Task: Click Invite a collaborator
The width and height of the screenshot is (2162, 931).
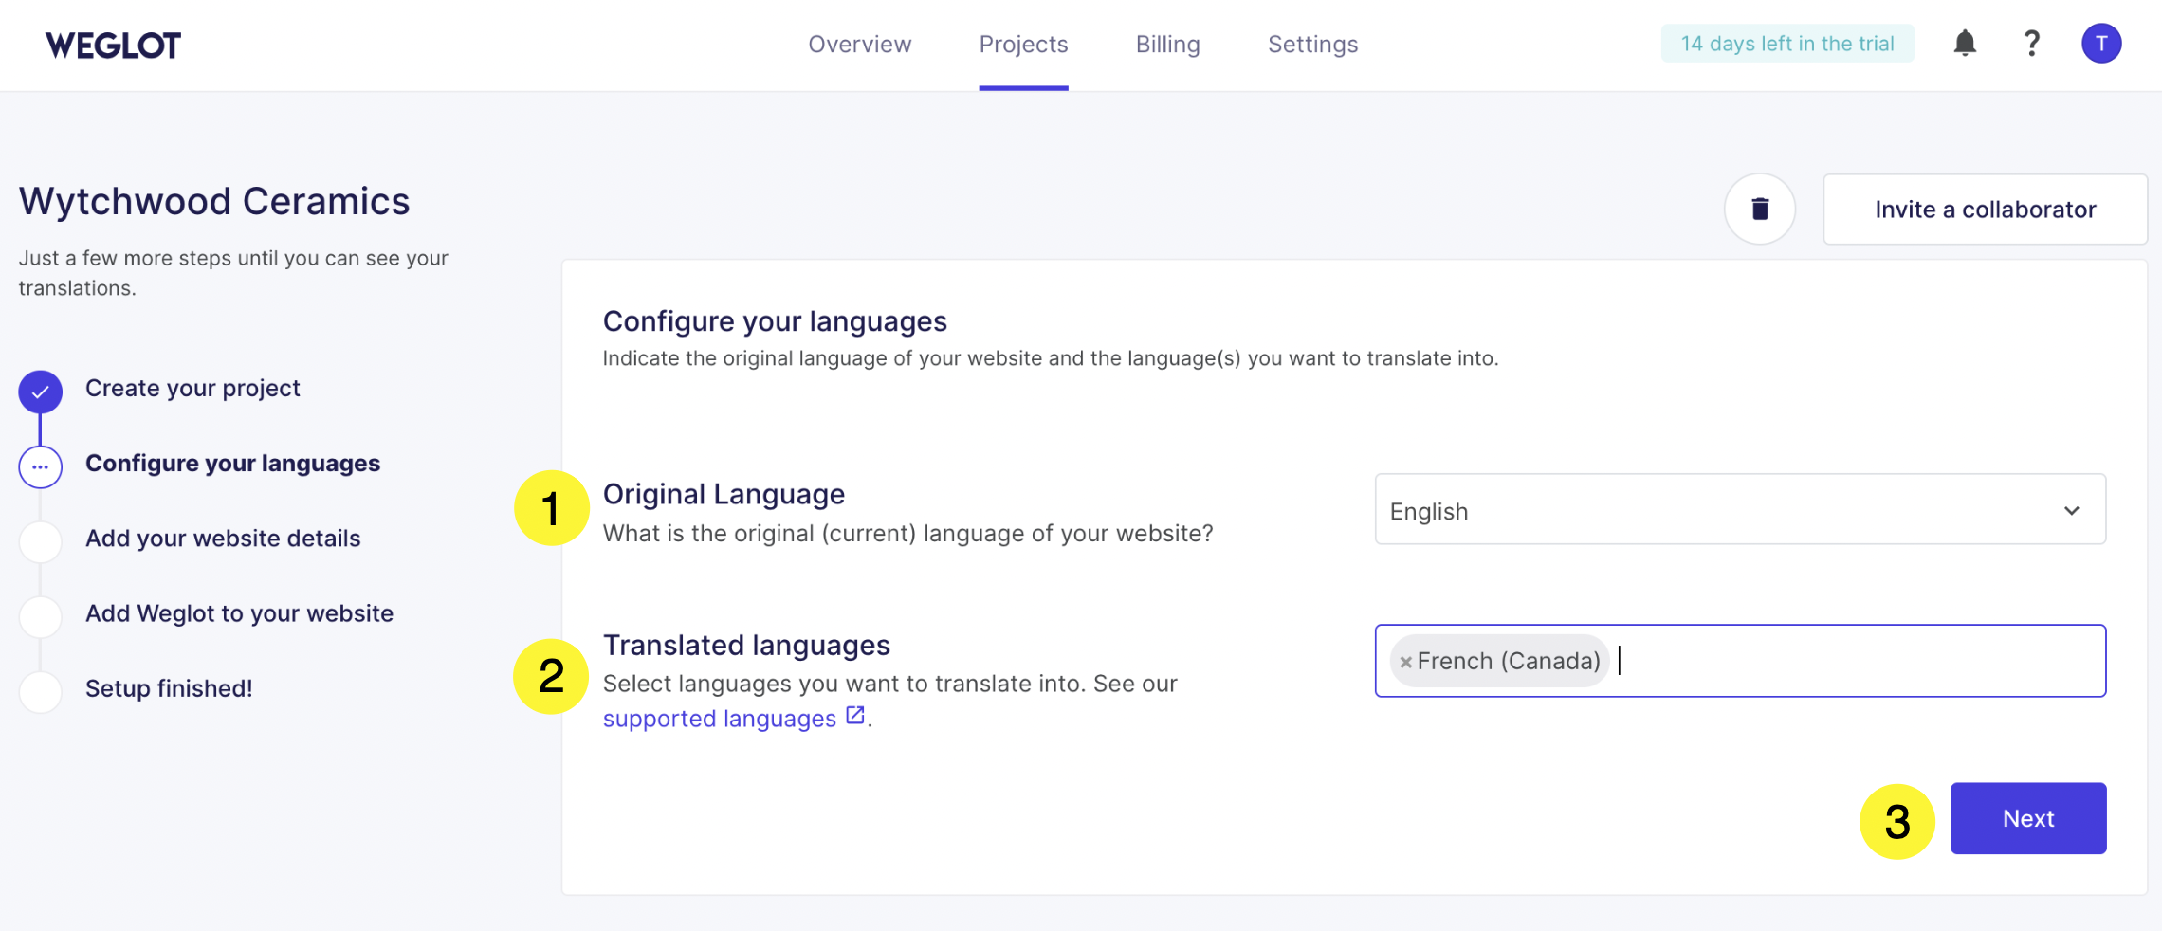Action: coord(1984,209)
